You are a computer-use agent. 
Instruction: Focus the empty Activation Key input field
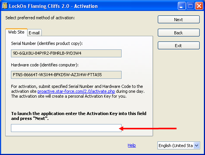66,128
